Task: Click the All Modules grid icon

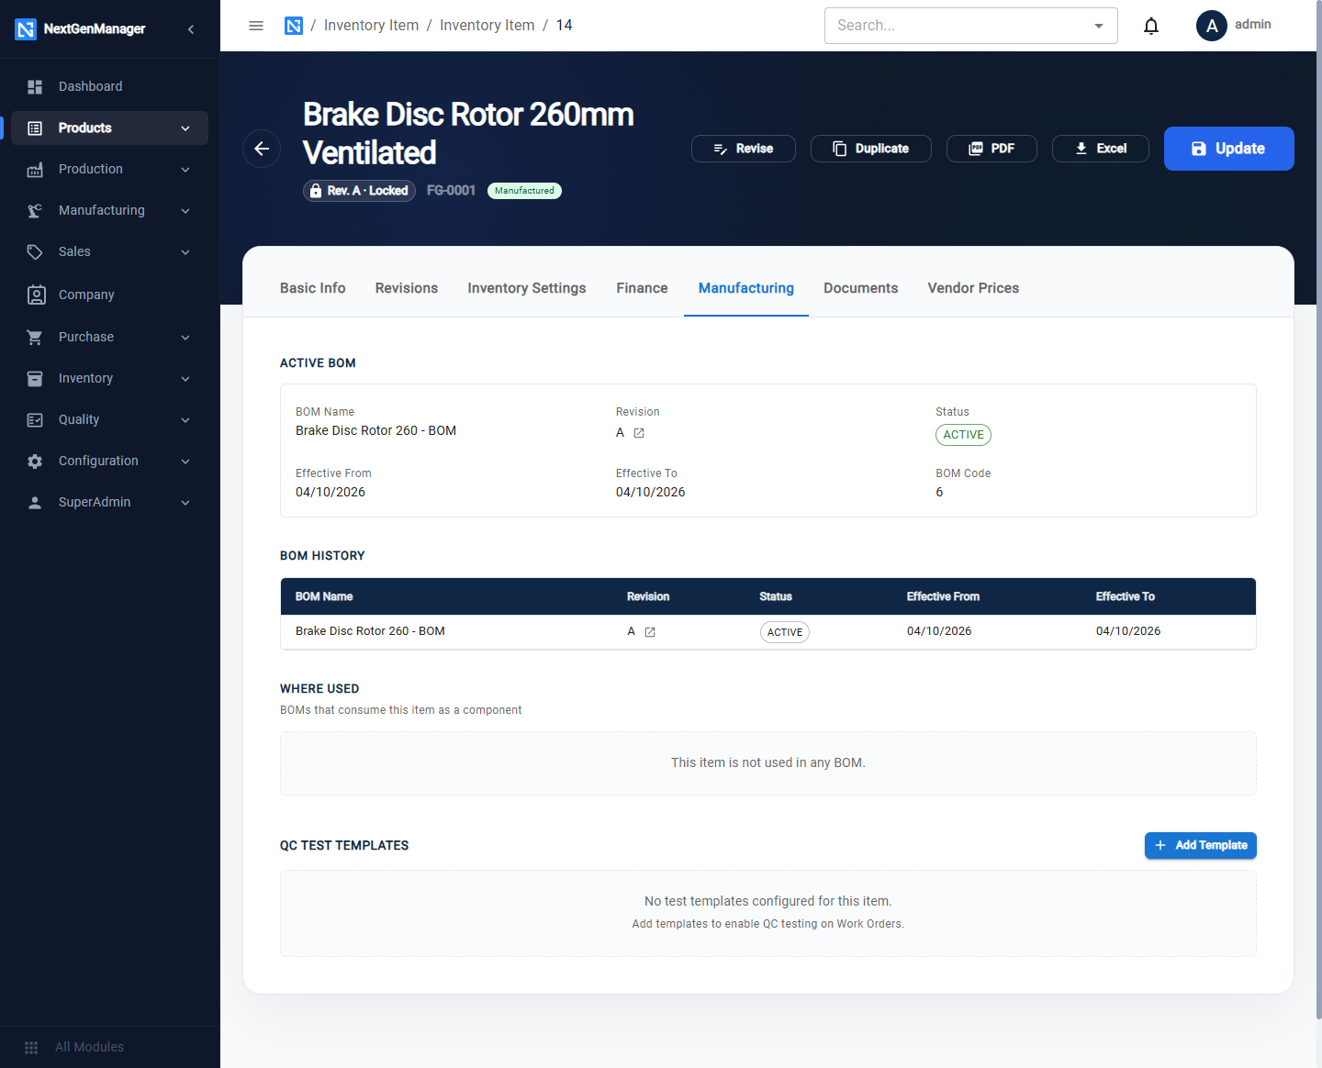Action: [31, 1048]
